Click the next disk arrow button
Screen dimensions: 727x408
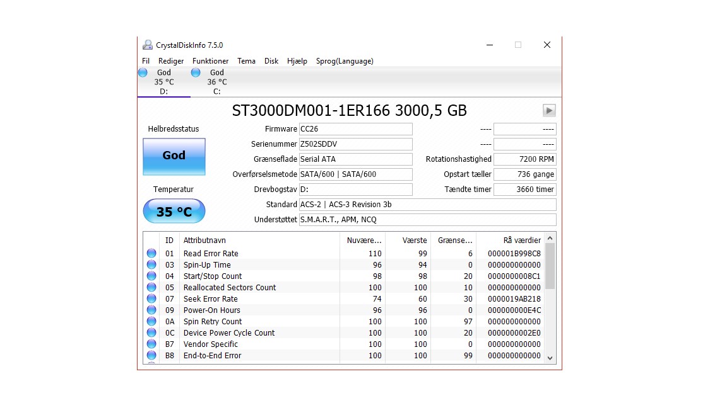[549, 111]
